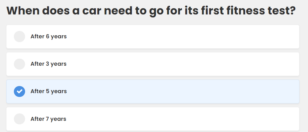Click the "After 7 years" answer text
The height and width of the screenshot is (132, 308).
click(48, 119)
